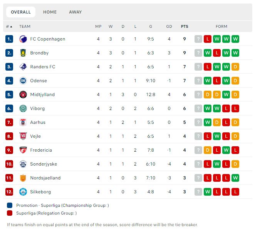Image resolution: width=255 pixels, height=230 pixels.
Task: Sort standings by GD column header
Action: point(169,26)
